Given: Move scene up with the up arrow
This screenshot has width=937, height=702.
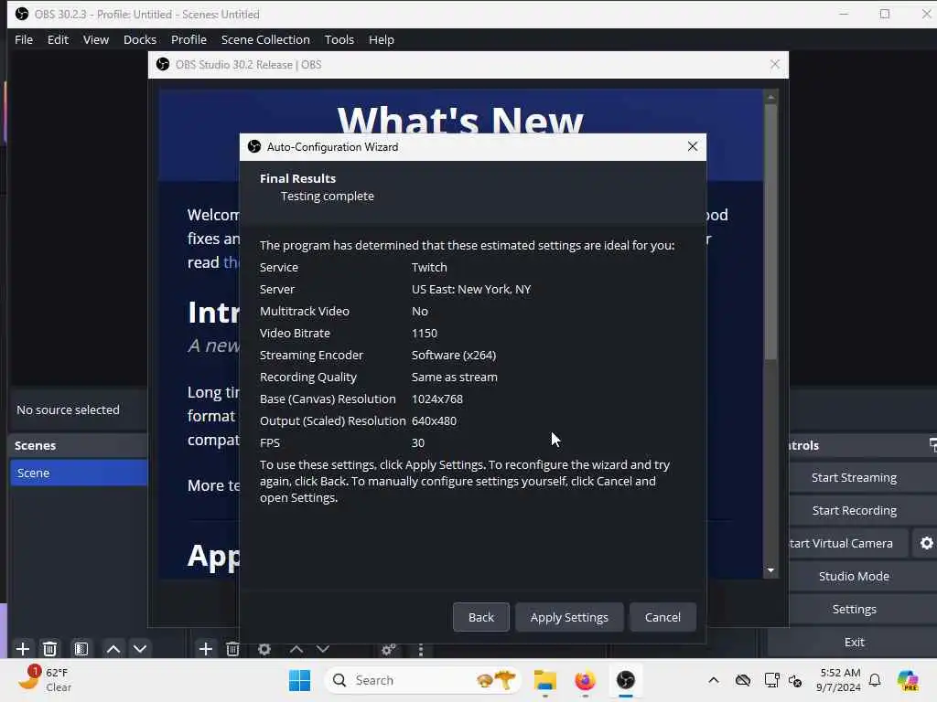Looking at the screenshot, I should tap(113, 648).
